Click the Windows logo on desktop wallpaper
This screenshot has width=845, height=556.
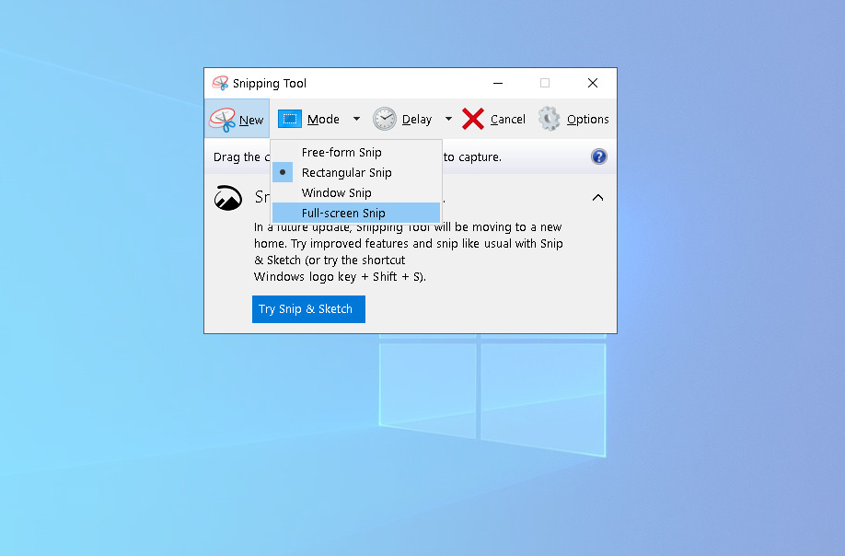click(492, 398)
